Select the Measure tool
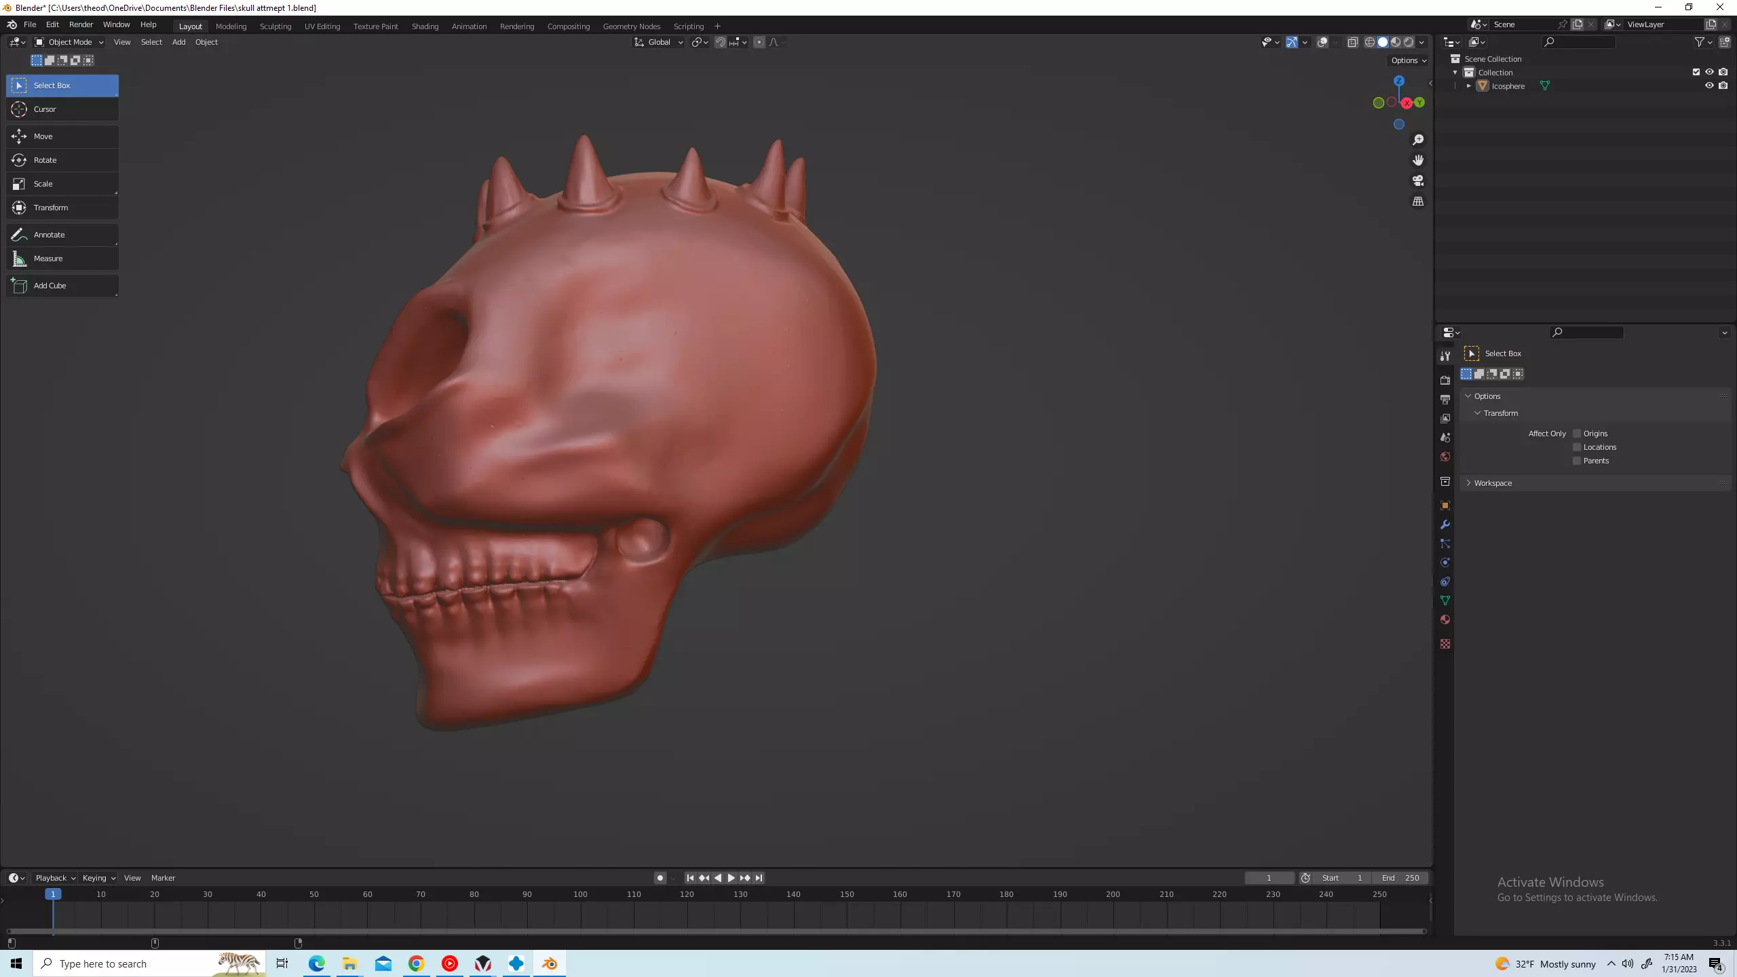 tap(62, 258)
